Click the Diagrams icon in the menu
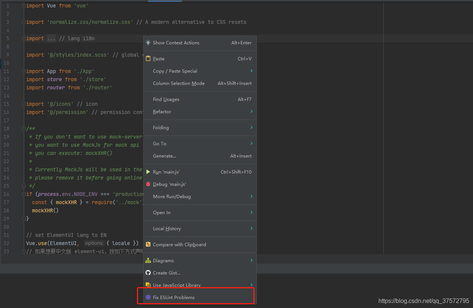The width and height of the screenshot is (473, 308). click(148, 260)
